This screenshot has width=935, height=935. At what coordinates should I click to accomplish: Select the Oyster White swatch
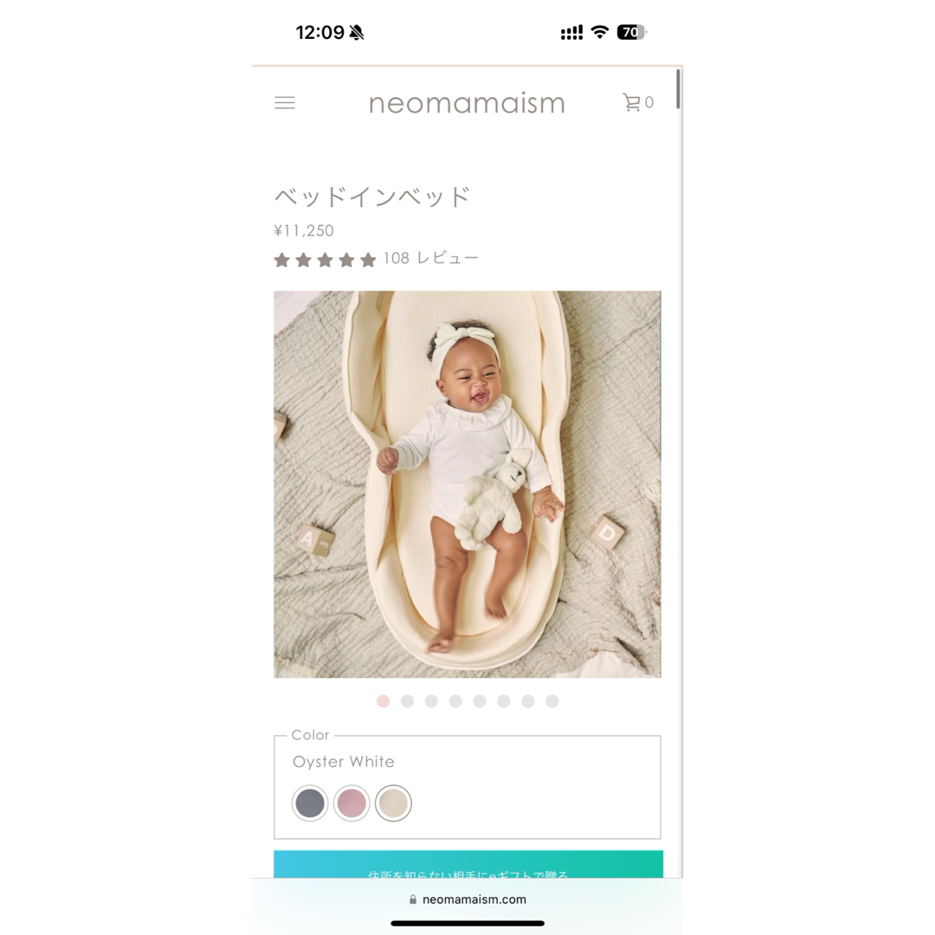point(393,803)
